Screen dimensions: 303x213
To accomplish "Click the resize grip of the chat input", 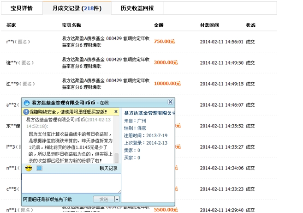I will 117,192.
